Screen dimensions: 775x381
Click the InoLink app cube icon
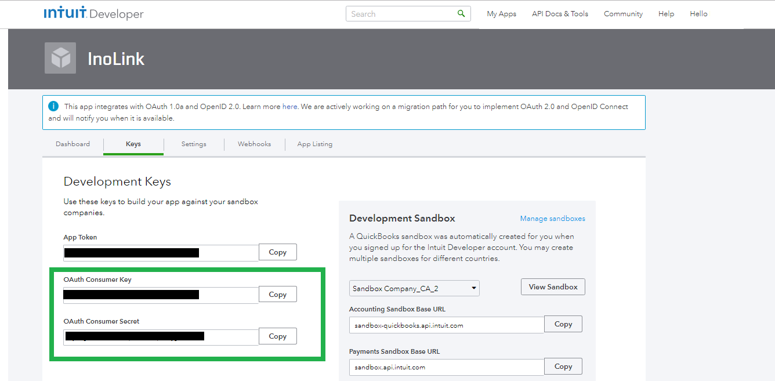pos(60,58)
